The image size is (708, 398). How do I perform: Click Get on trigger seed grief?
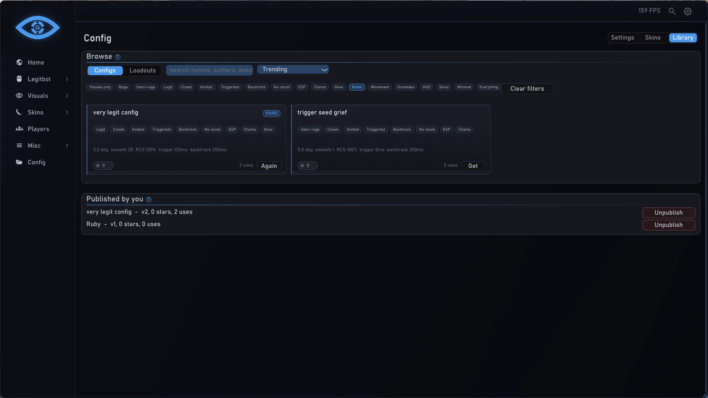(x=473, y=166)
